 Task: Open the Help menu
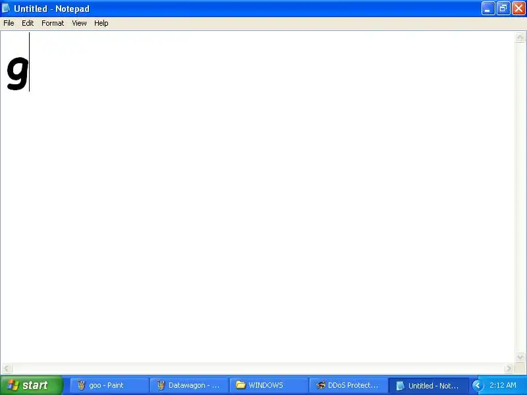point(101,23)
